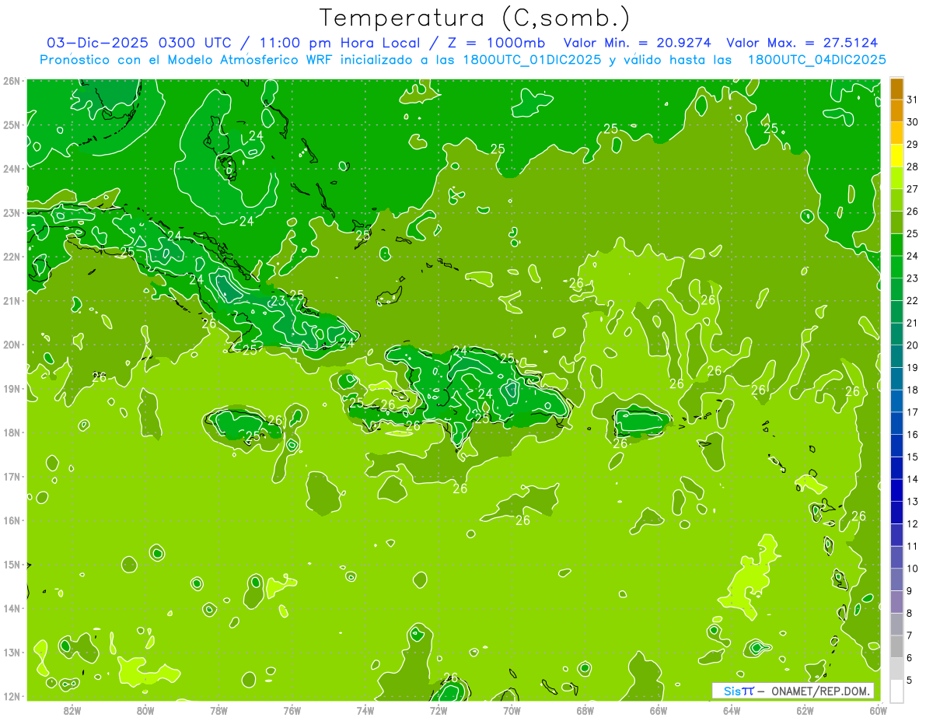Pick the green swatch between 23 and 24

[896, 267]
